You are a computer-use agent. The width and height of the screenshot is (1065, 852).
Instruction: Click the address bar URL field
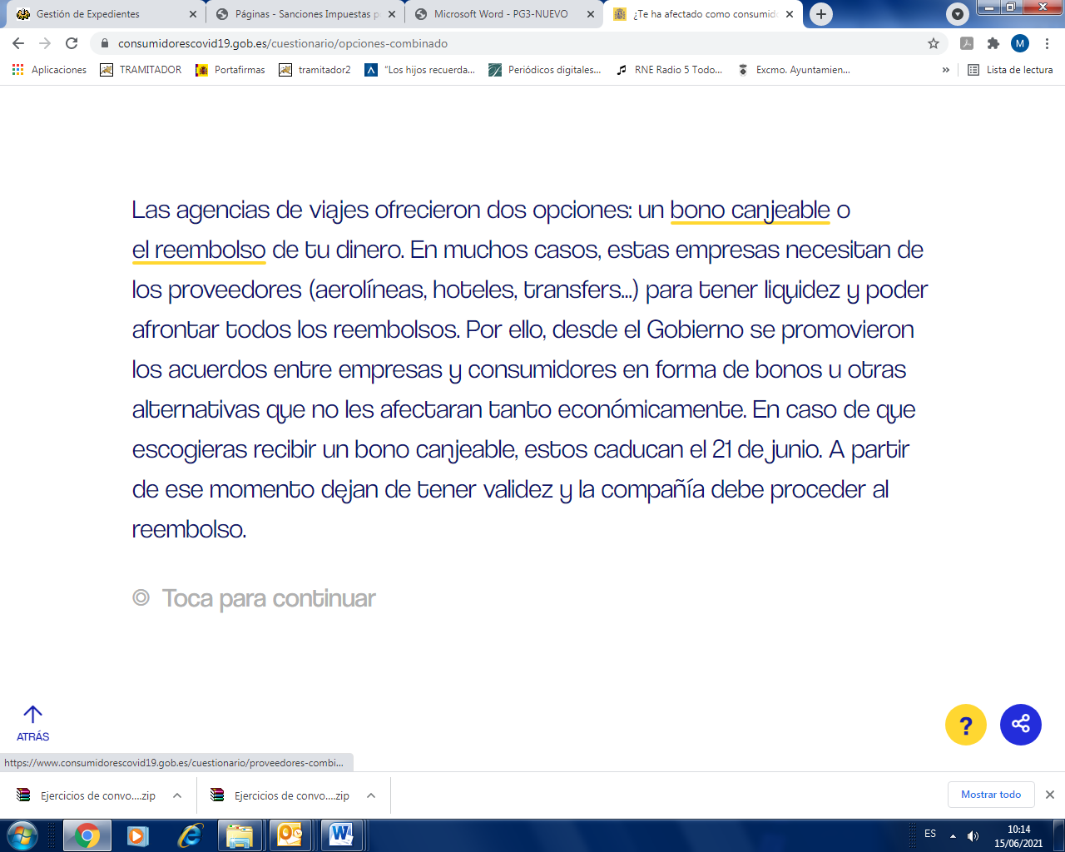click(x=499, y=43)
